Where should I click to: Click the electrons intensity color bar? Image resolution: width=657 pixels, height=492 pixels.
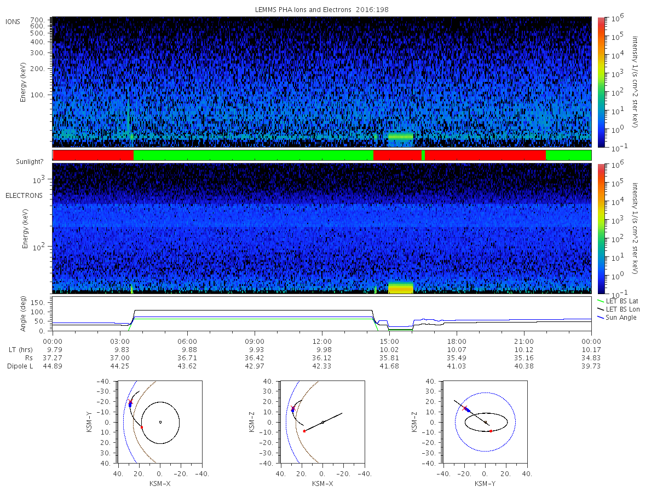click(x=601, y=229)
